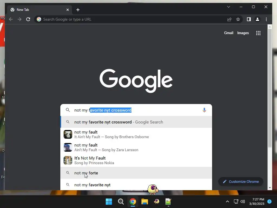
Task: Click the Google logo
Action: 136,81
